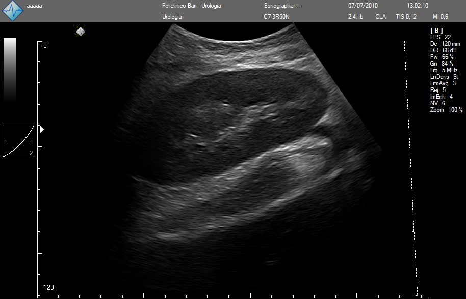Click the zero mark on depth ruler

[x=45, y=45]
